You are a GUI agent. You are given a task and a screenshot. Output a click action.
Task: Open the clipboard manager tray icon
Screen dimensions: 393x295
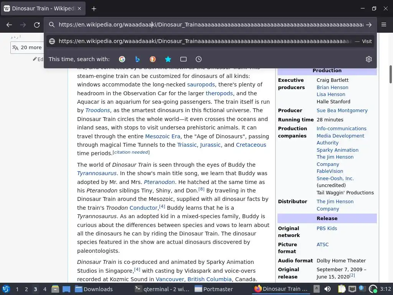(342, 289)
